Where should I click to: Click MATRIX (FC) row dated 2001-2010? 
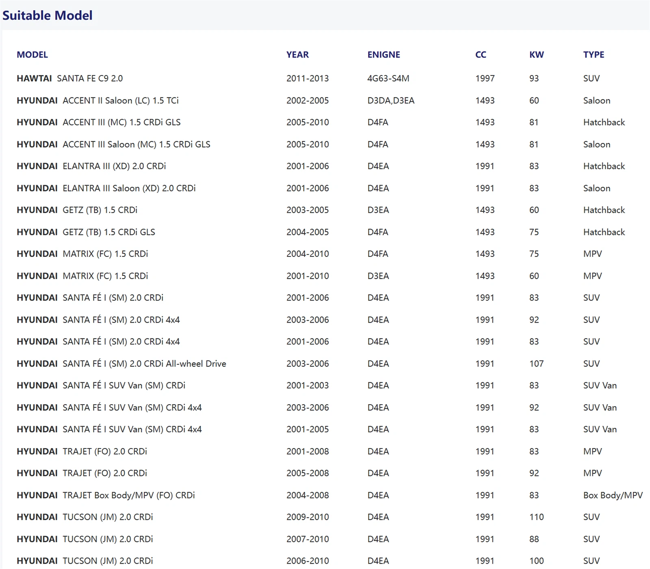pos(325,276)
